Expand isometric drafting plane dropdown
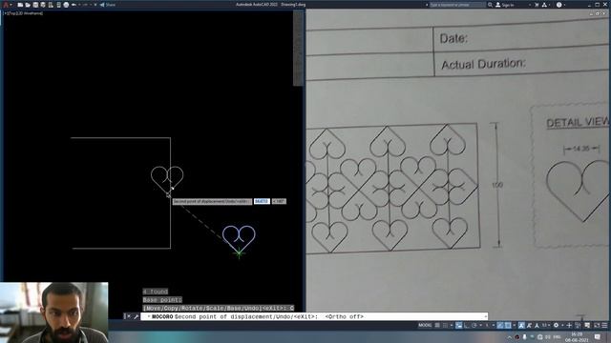 click(x=494, y=325)
